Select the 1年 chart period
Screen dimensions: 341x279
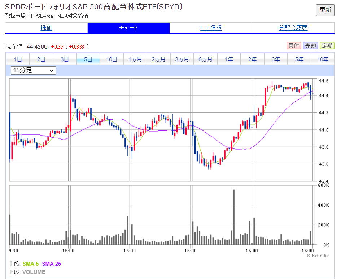point(229,59)
